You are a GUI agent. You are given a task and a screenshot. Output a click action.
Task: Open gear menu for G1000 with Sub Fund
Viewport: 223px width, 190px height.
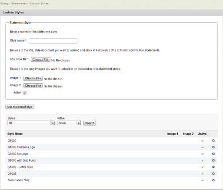213,160
